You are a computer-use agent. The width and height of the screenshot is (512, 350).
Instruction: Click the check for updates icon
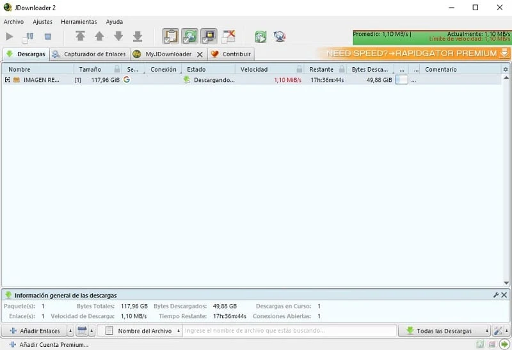pyautogui.click(x=280, y=36)
